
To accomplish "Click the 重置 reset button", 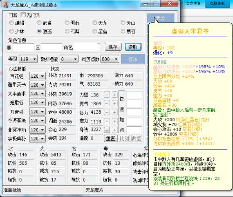I will pyautogui.click(x=110, y=138).
